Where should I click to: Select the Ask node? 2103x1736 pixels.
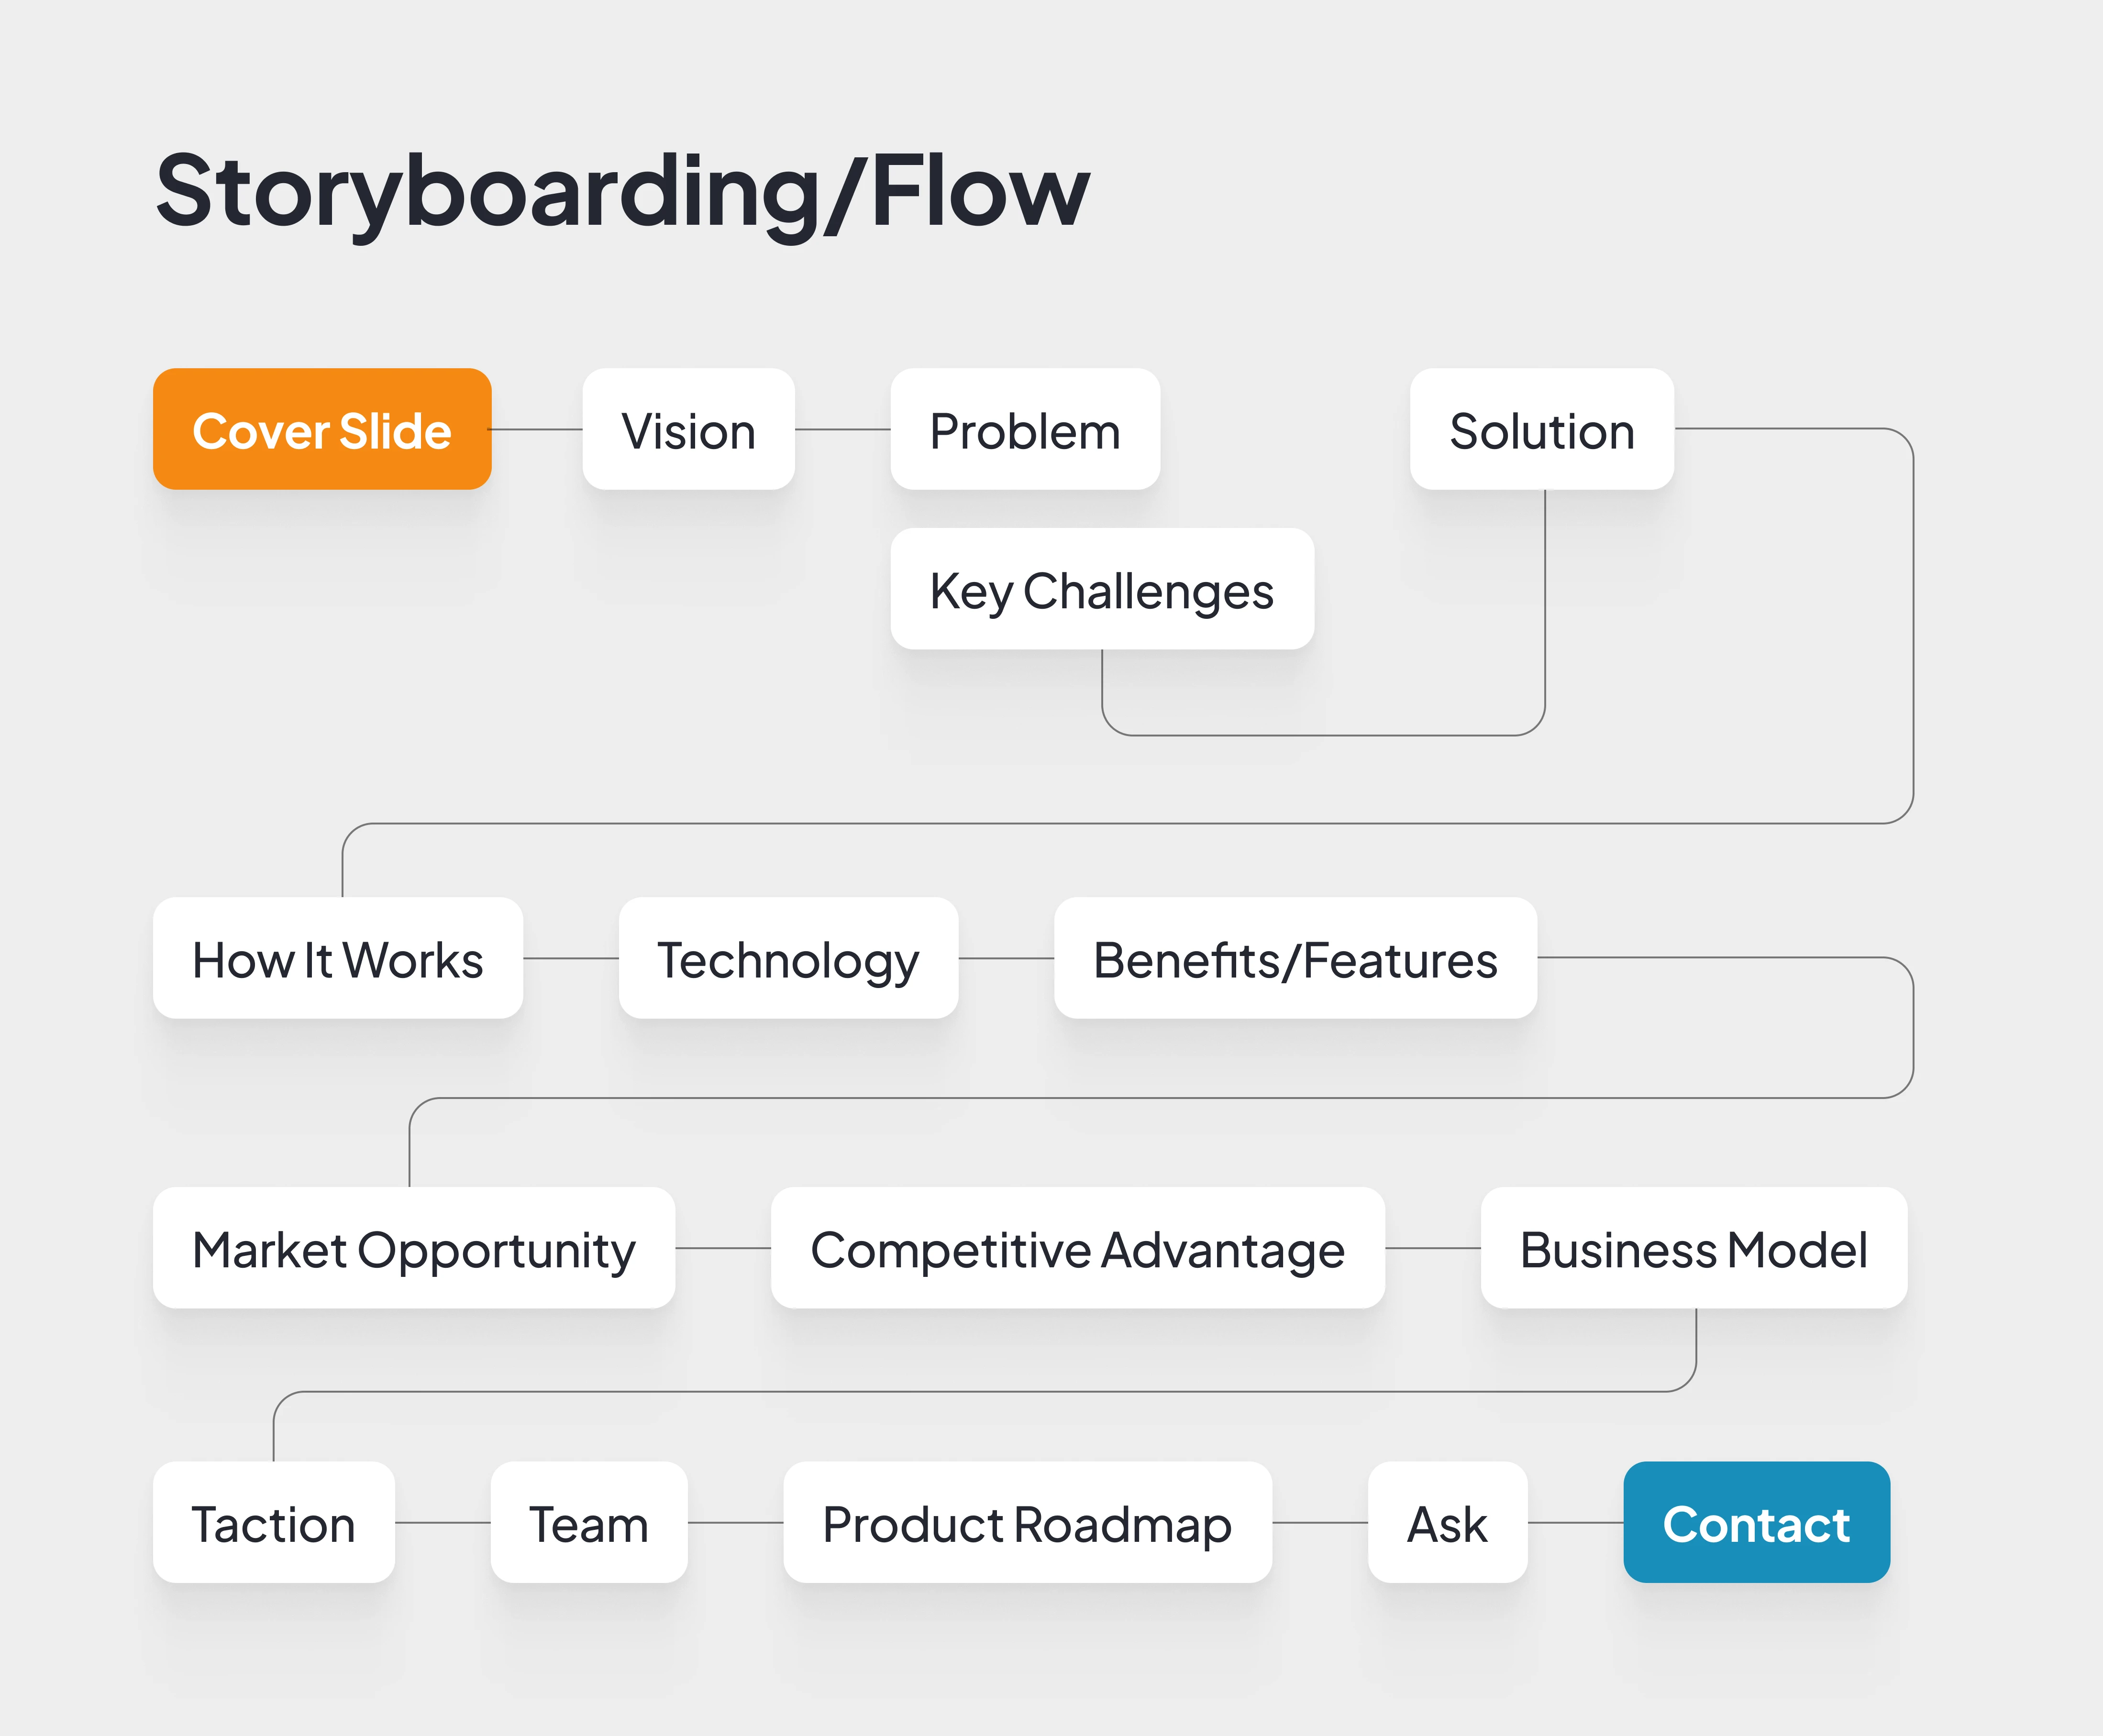coord(1447,1522)
